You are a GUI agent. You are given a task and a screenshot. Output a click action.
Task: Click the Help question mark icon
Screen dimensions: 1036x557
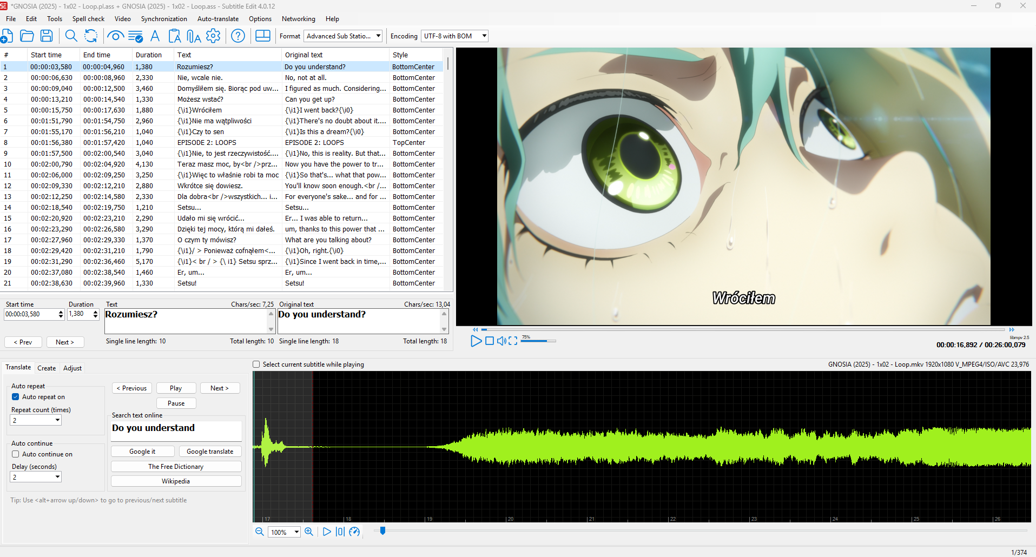(x=238, y=36)
